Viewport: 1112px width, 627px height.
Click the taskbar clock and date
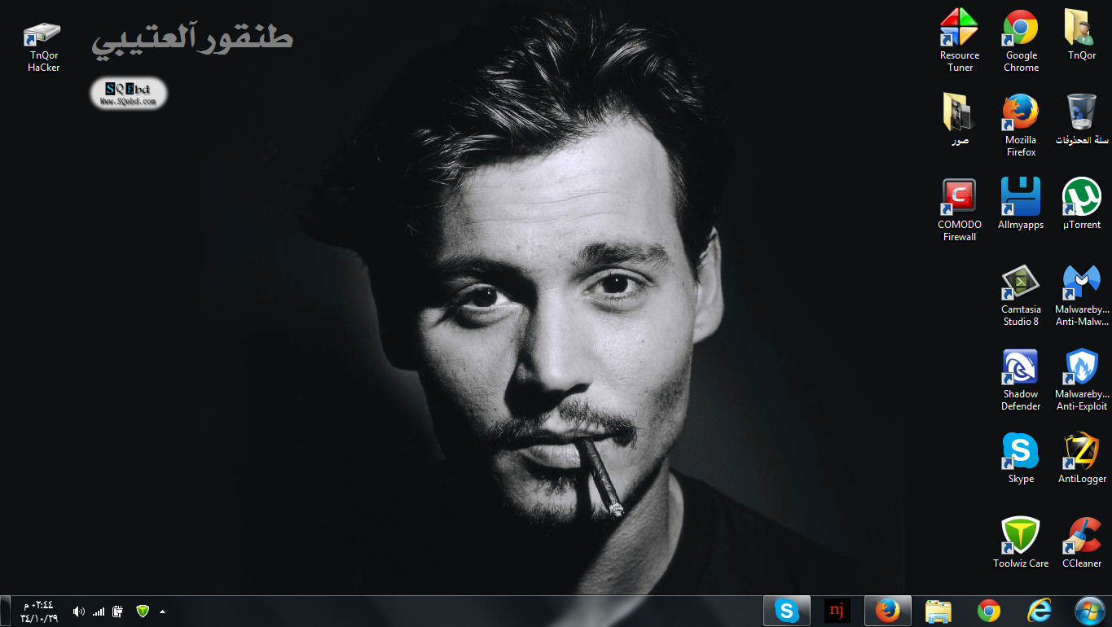pyautogui.click(x=38, y=611)
